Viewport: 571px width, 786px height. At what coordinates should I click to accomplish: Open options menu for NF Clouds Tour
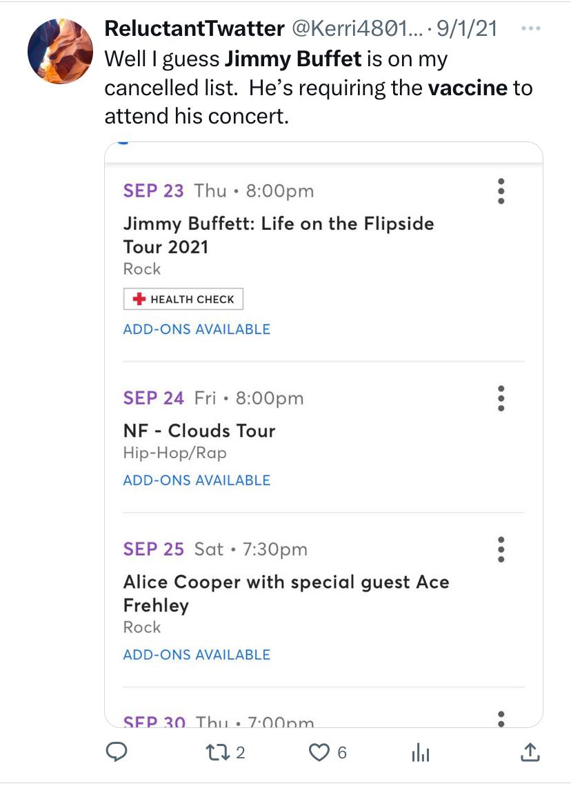[501, 398]
